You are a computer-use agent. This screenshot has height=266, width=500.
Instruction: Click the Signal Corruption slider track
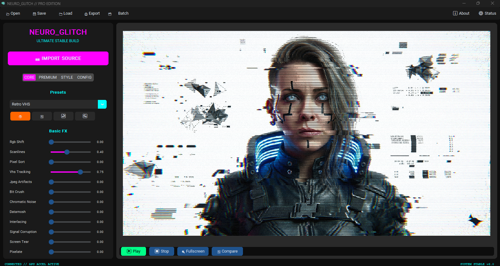pyautogui.click(x=71, y=232)
